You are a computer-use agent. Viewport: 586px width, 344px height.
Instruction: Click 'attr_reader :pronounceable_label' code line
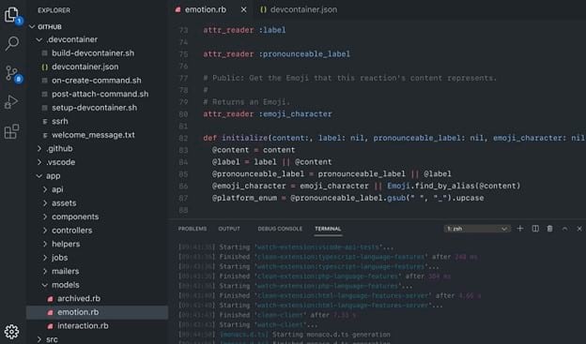276,54
